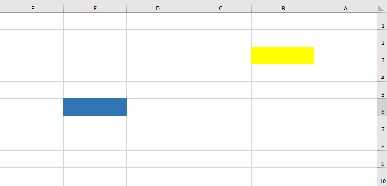
Task: Click the row 10 header
Action: pos(382,177)
